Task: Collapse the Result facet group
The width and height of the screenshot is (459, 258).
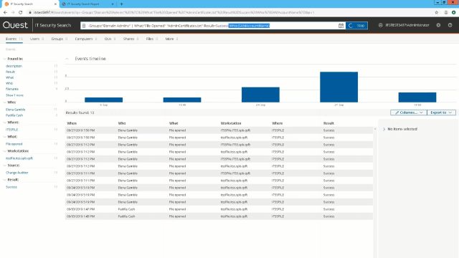Action: click(5, 180)
